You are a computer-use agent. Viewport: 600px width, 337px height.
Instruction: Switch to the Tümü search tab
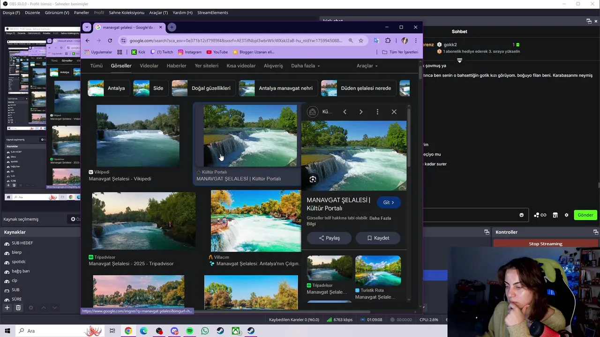(96, 66)
